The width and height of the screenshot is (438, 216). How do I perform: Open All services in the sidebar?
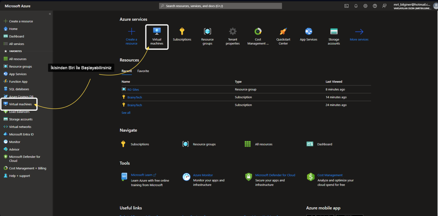coord(14,44)
